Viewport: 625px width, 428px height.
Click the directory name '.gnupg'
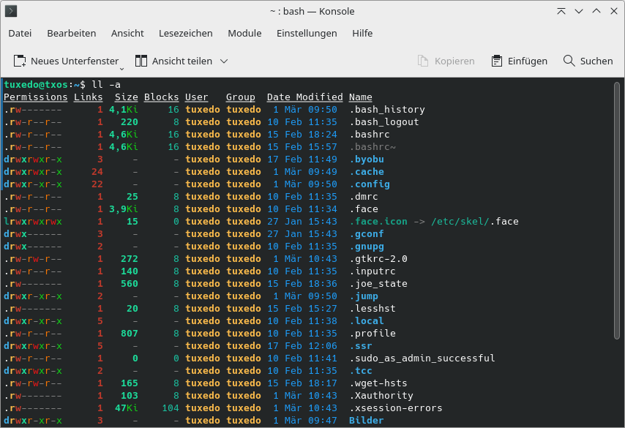coord(367,247)
